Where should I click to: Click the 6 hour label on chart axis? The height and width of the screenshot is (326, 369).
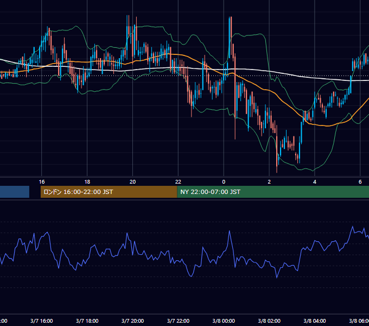point(360,181)
